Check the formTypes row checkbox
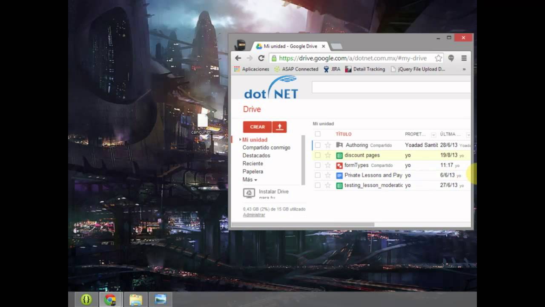Screen dimensions: 545x307 tap(318, 165)
